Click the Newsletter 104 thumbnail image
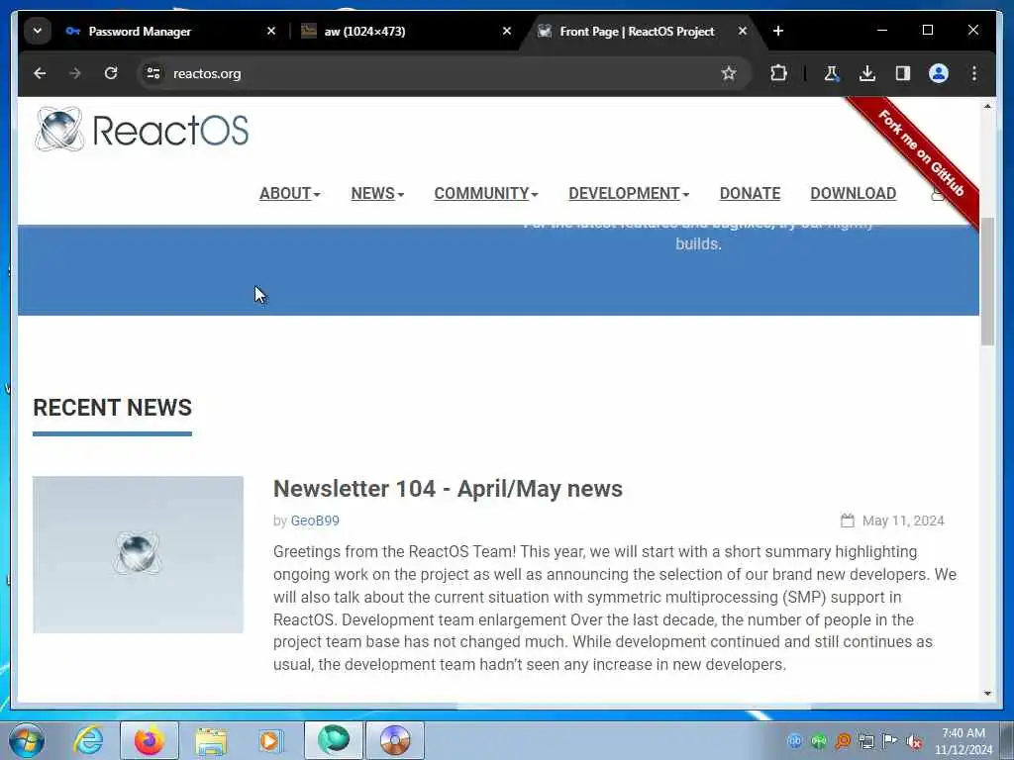This screenshot has height=760, width=1014. click(x=139, y=554)
